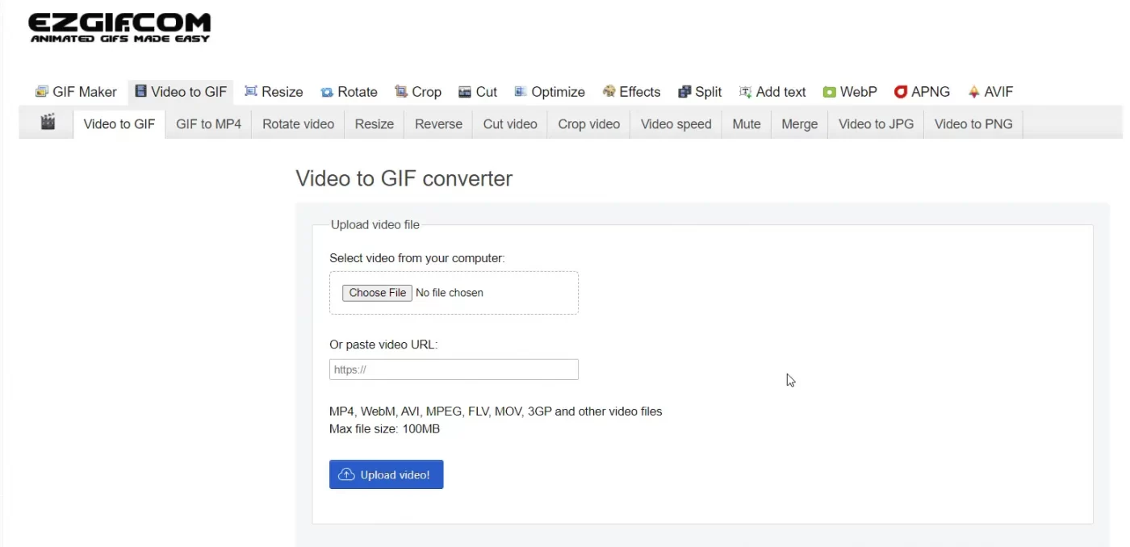Click the AVIF icon
This screenshot has width=1130, height=547.
(974, 92)
